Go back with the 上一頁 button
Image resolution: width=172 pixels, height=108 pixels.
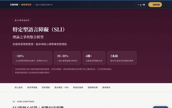point(141,5)
